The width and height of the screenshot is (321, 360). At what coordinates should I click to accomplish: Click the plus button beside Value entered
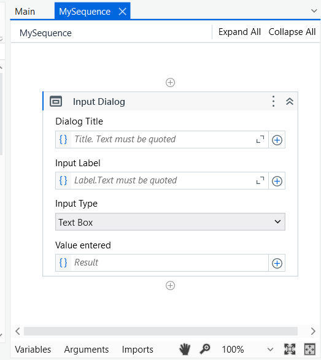coord(277,263)
